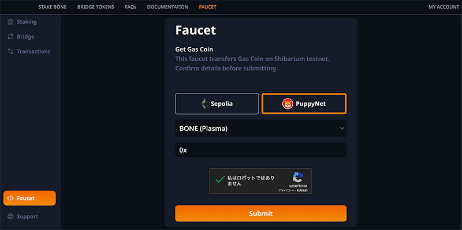Submit the faucet request
The height and width of the screenshot is (230, 462).
261,213
